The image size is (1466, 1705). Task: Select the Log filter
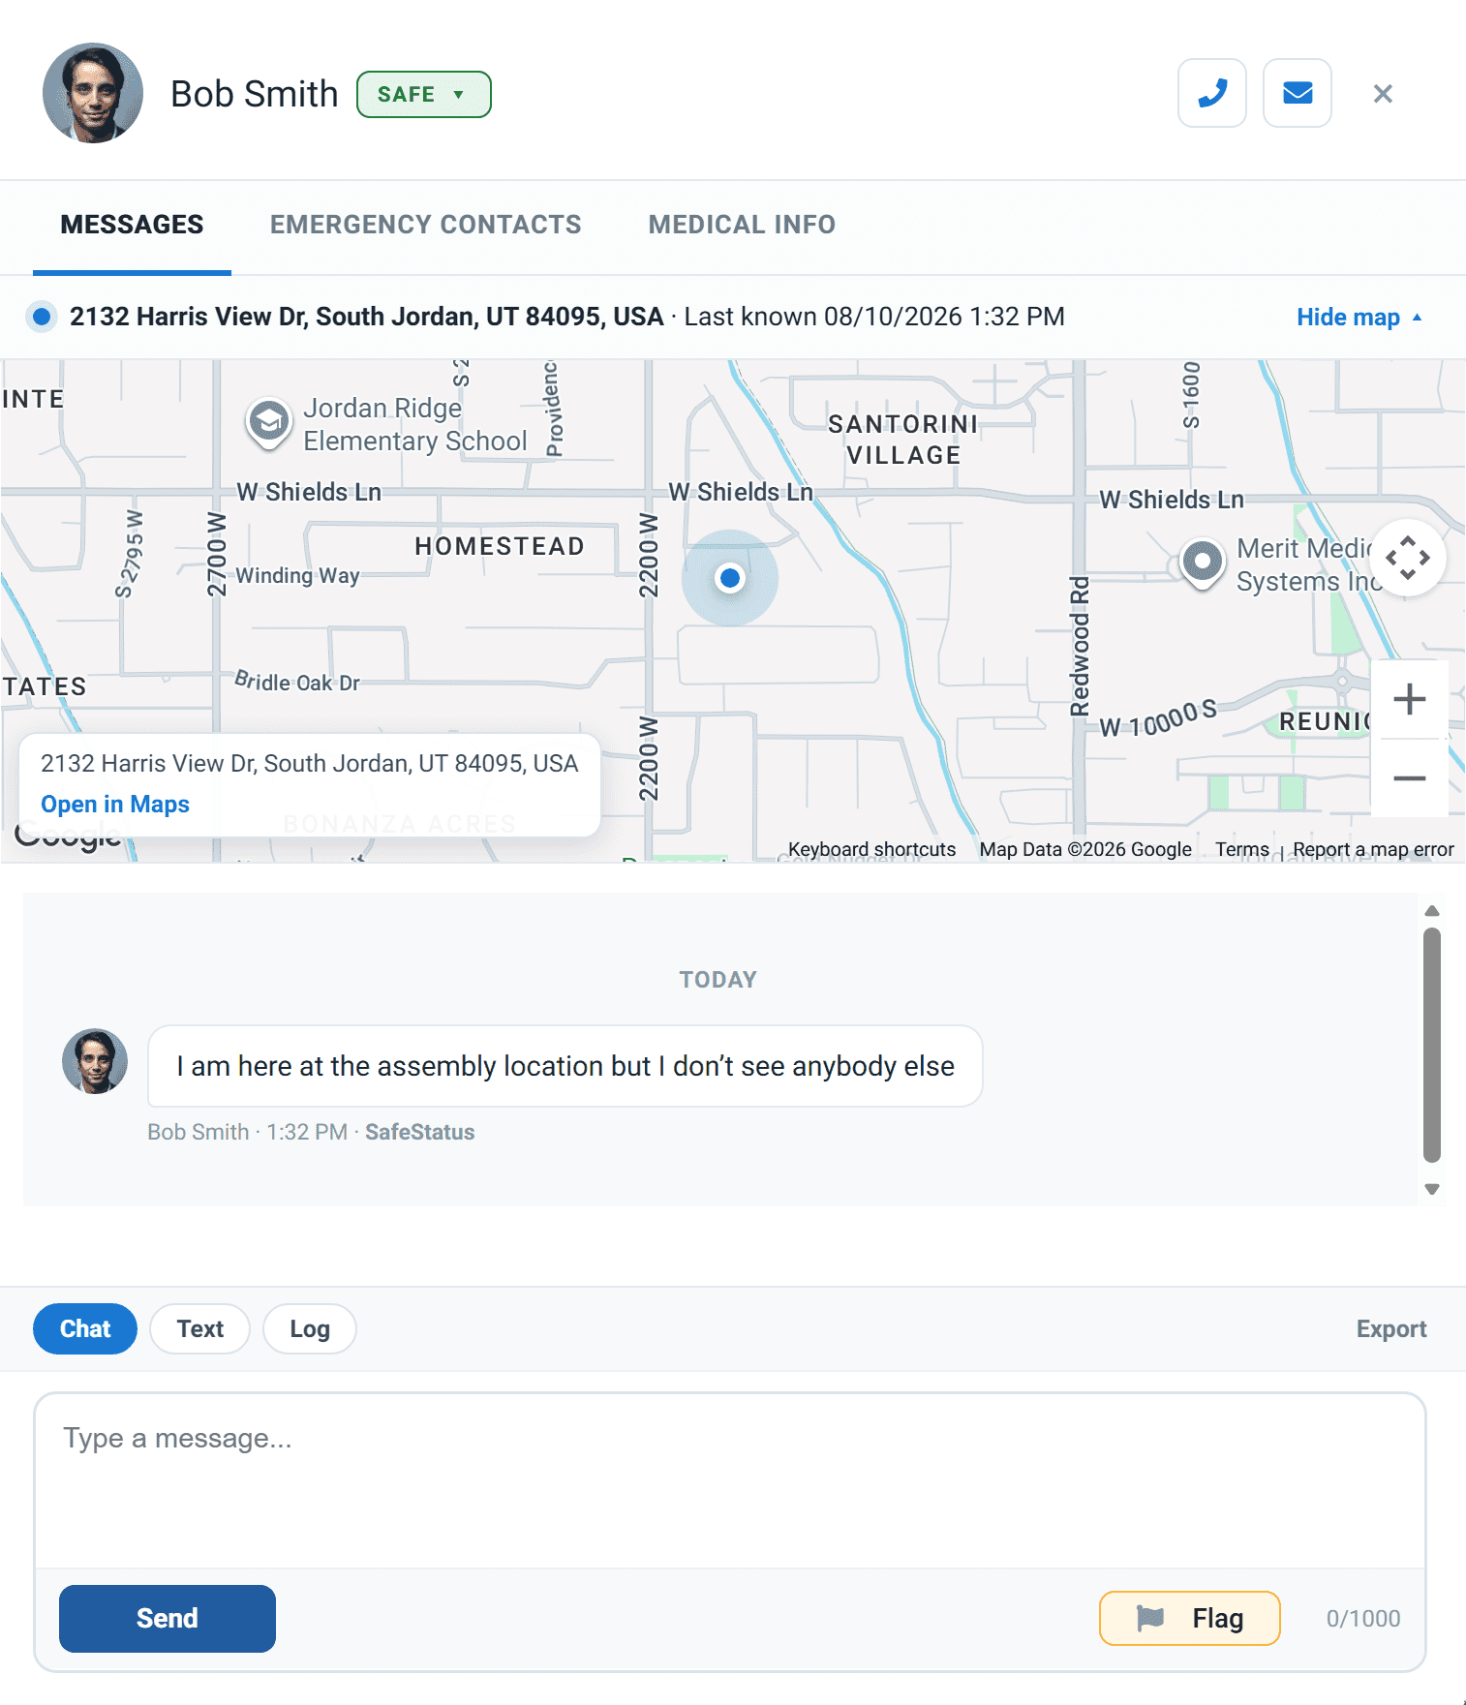[x=310, y=1329]
